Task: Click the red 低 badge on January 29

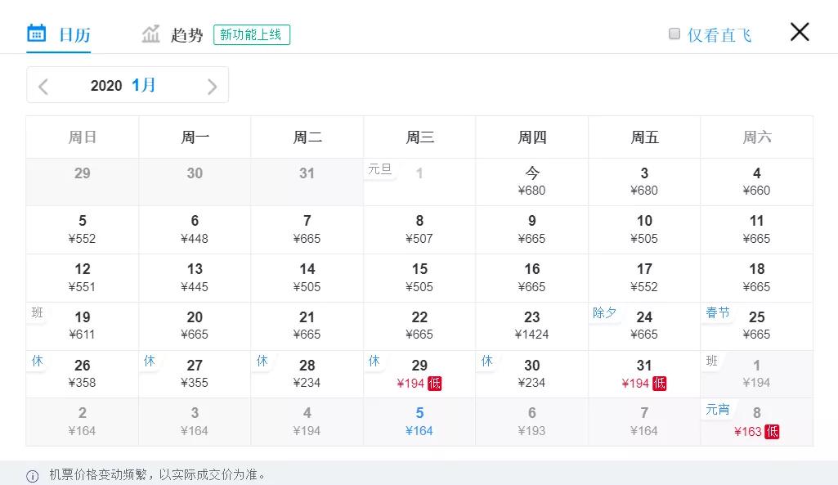Action: pos(435,384)
